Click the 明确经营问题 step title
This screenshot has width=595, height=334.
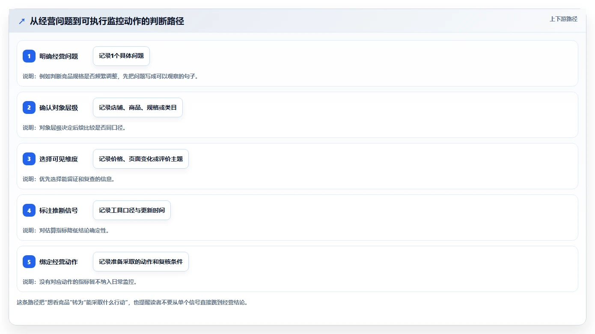pos(59,56)
